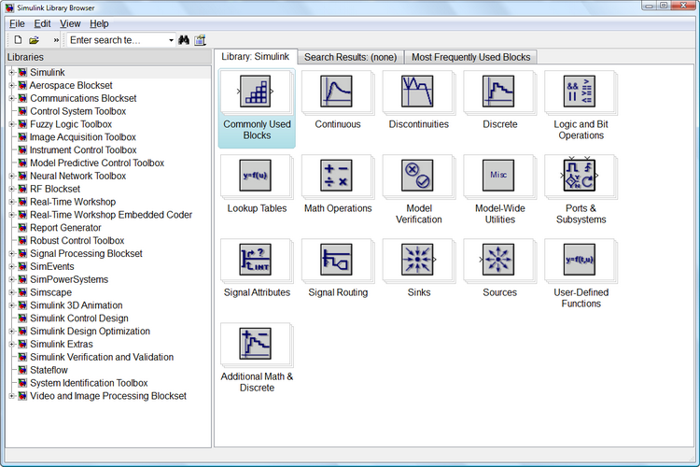Click the binoculars search icon
The image size is (700, 467).
184,40
